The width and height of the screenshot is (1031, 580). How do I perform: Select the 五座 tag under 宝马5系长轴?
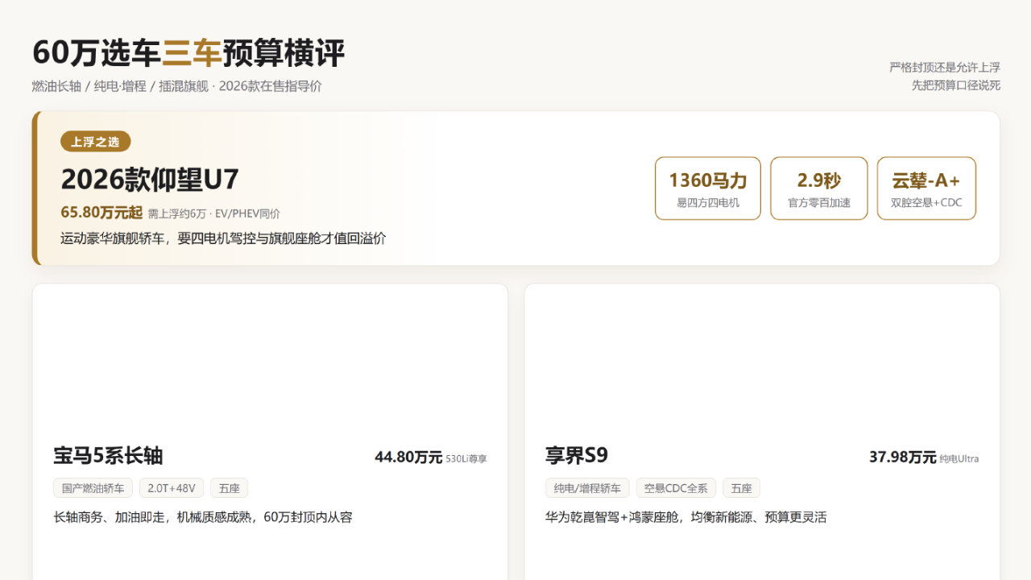point(230,488)
